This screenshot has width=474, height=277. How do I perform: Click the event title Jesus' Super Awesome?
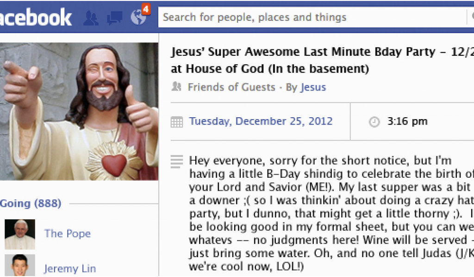322,60
